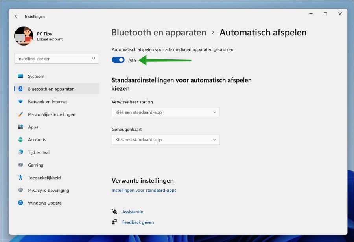Open Windows Update settings
The width and height of the screenshot is (354, 242).
56,203
